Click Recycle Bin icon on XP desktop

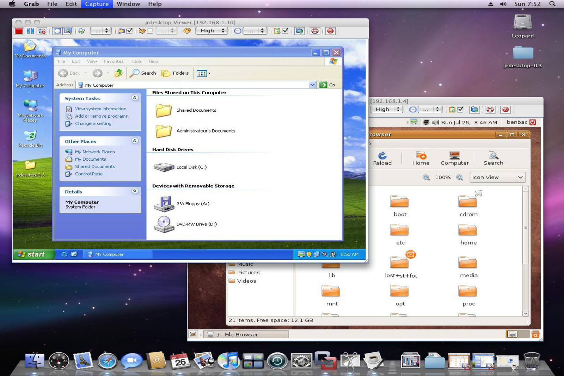(30, 136)
